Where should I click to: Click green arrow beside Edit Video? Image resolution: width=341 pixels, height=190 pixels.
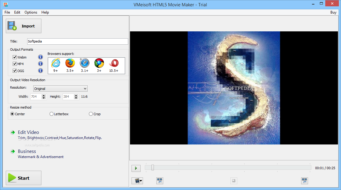(x=13, y=132)
